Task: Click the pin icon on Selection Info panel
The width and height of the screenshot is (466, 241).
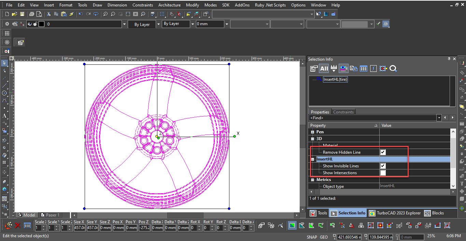Action: click(x=449, y=59)
